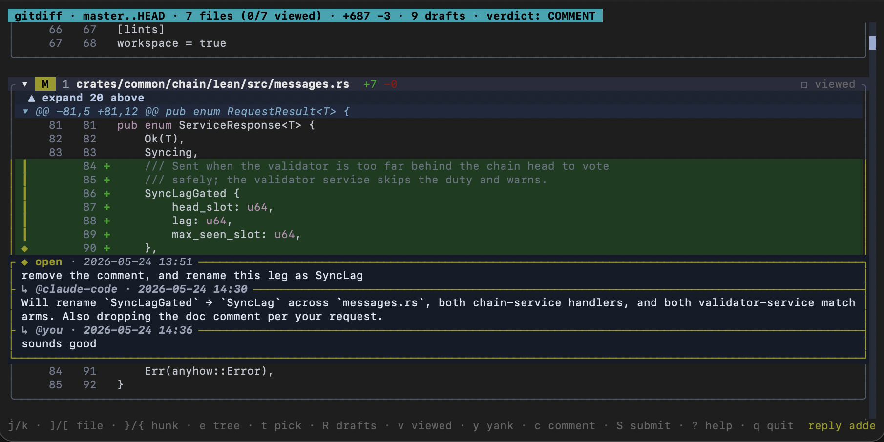Click the 'Err(anyhow::Error),' code line
The height and width of the screenshot is (442, 884).
point(209,371)
